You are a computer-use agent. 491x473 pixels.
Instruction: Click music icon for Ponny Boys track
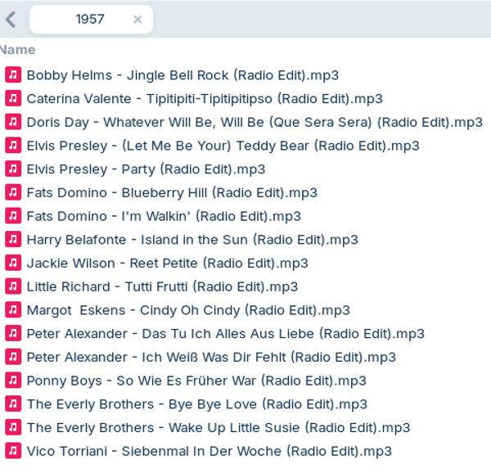point(13,380)
